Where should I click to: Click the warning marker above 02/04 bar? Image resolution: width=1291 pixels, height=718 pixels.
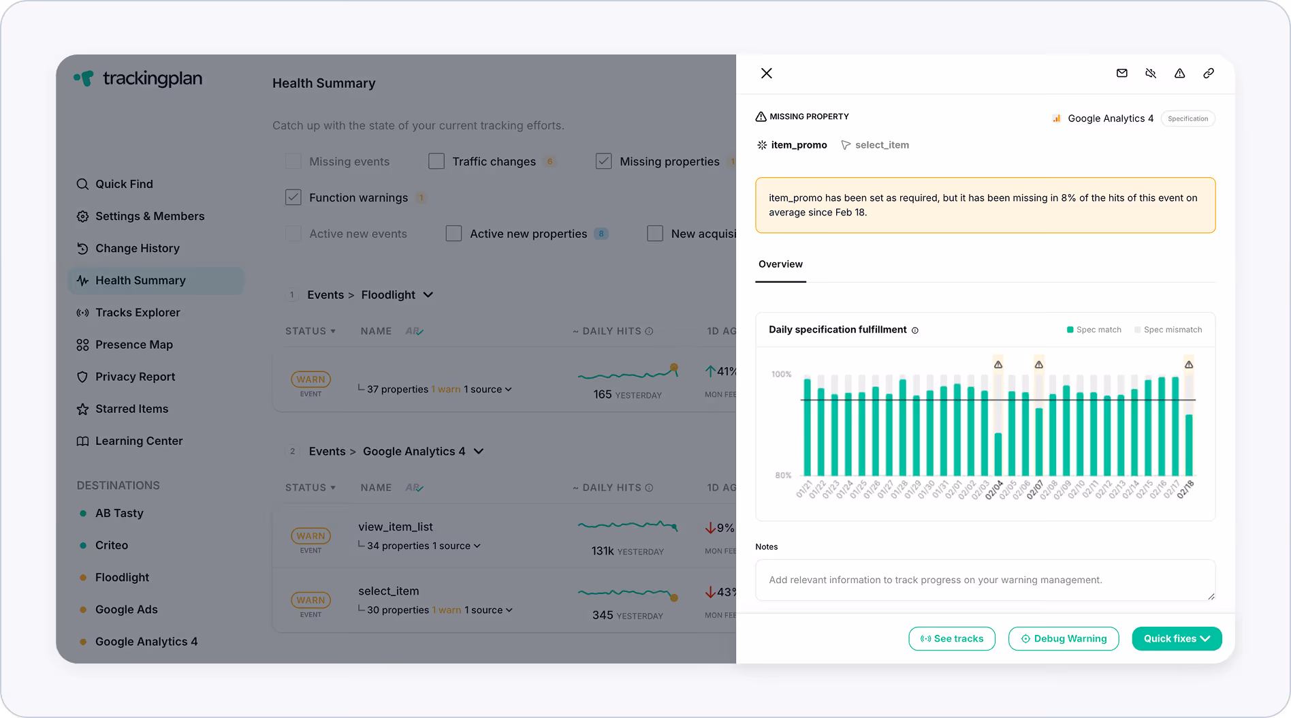[998, 364]
